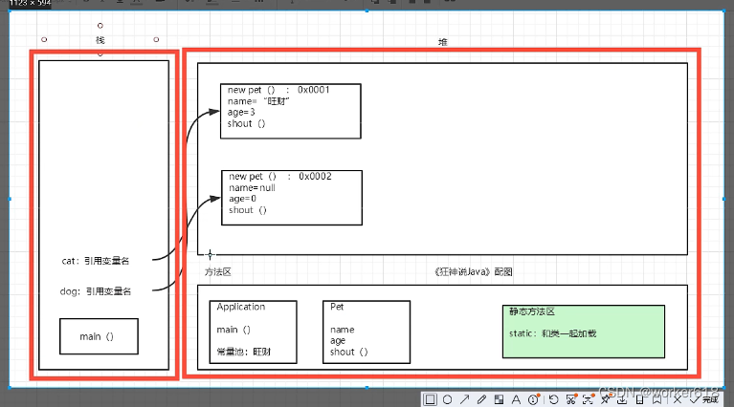Click the scissors icon in the screenshot toolbar
This screenshot has height=407, width=734.
tap(571, 400)
